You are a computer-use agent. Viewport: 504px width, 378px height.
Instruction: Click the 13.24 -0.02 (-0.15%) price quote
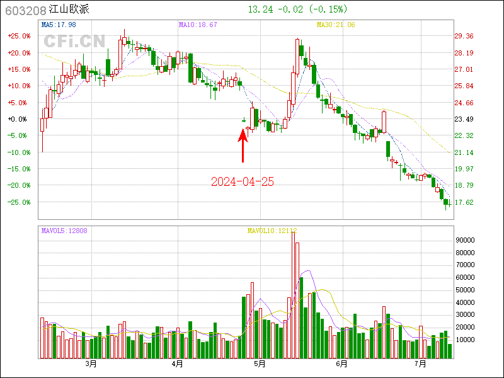[297, 9]
